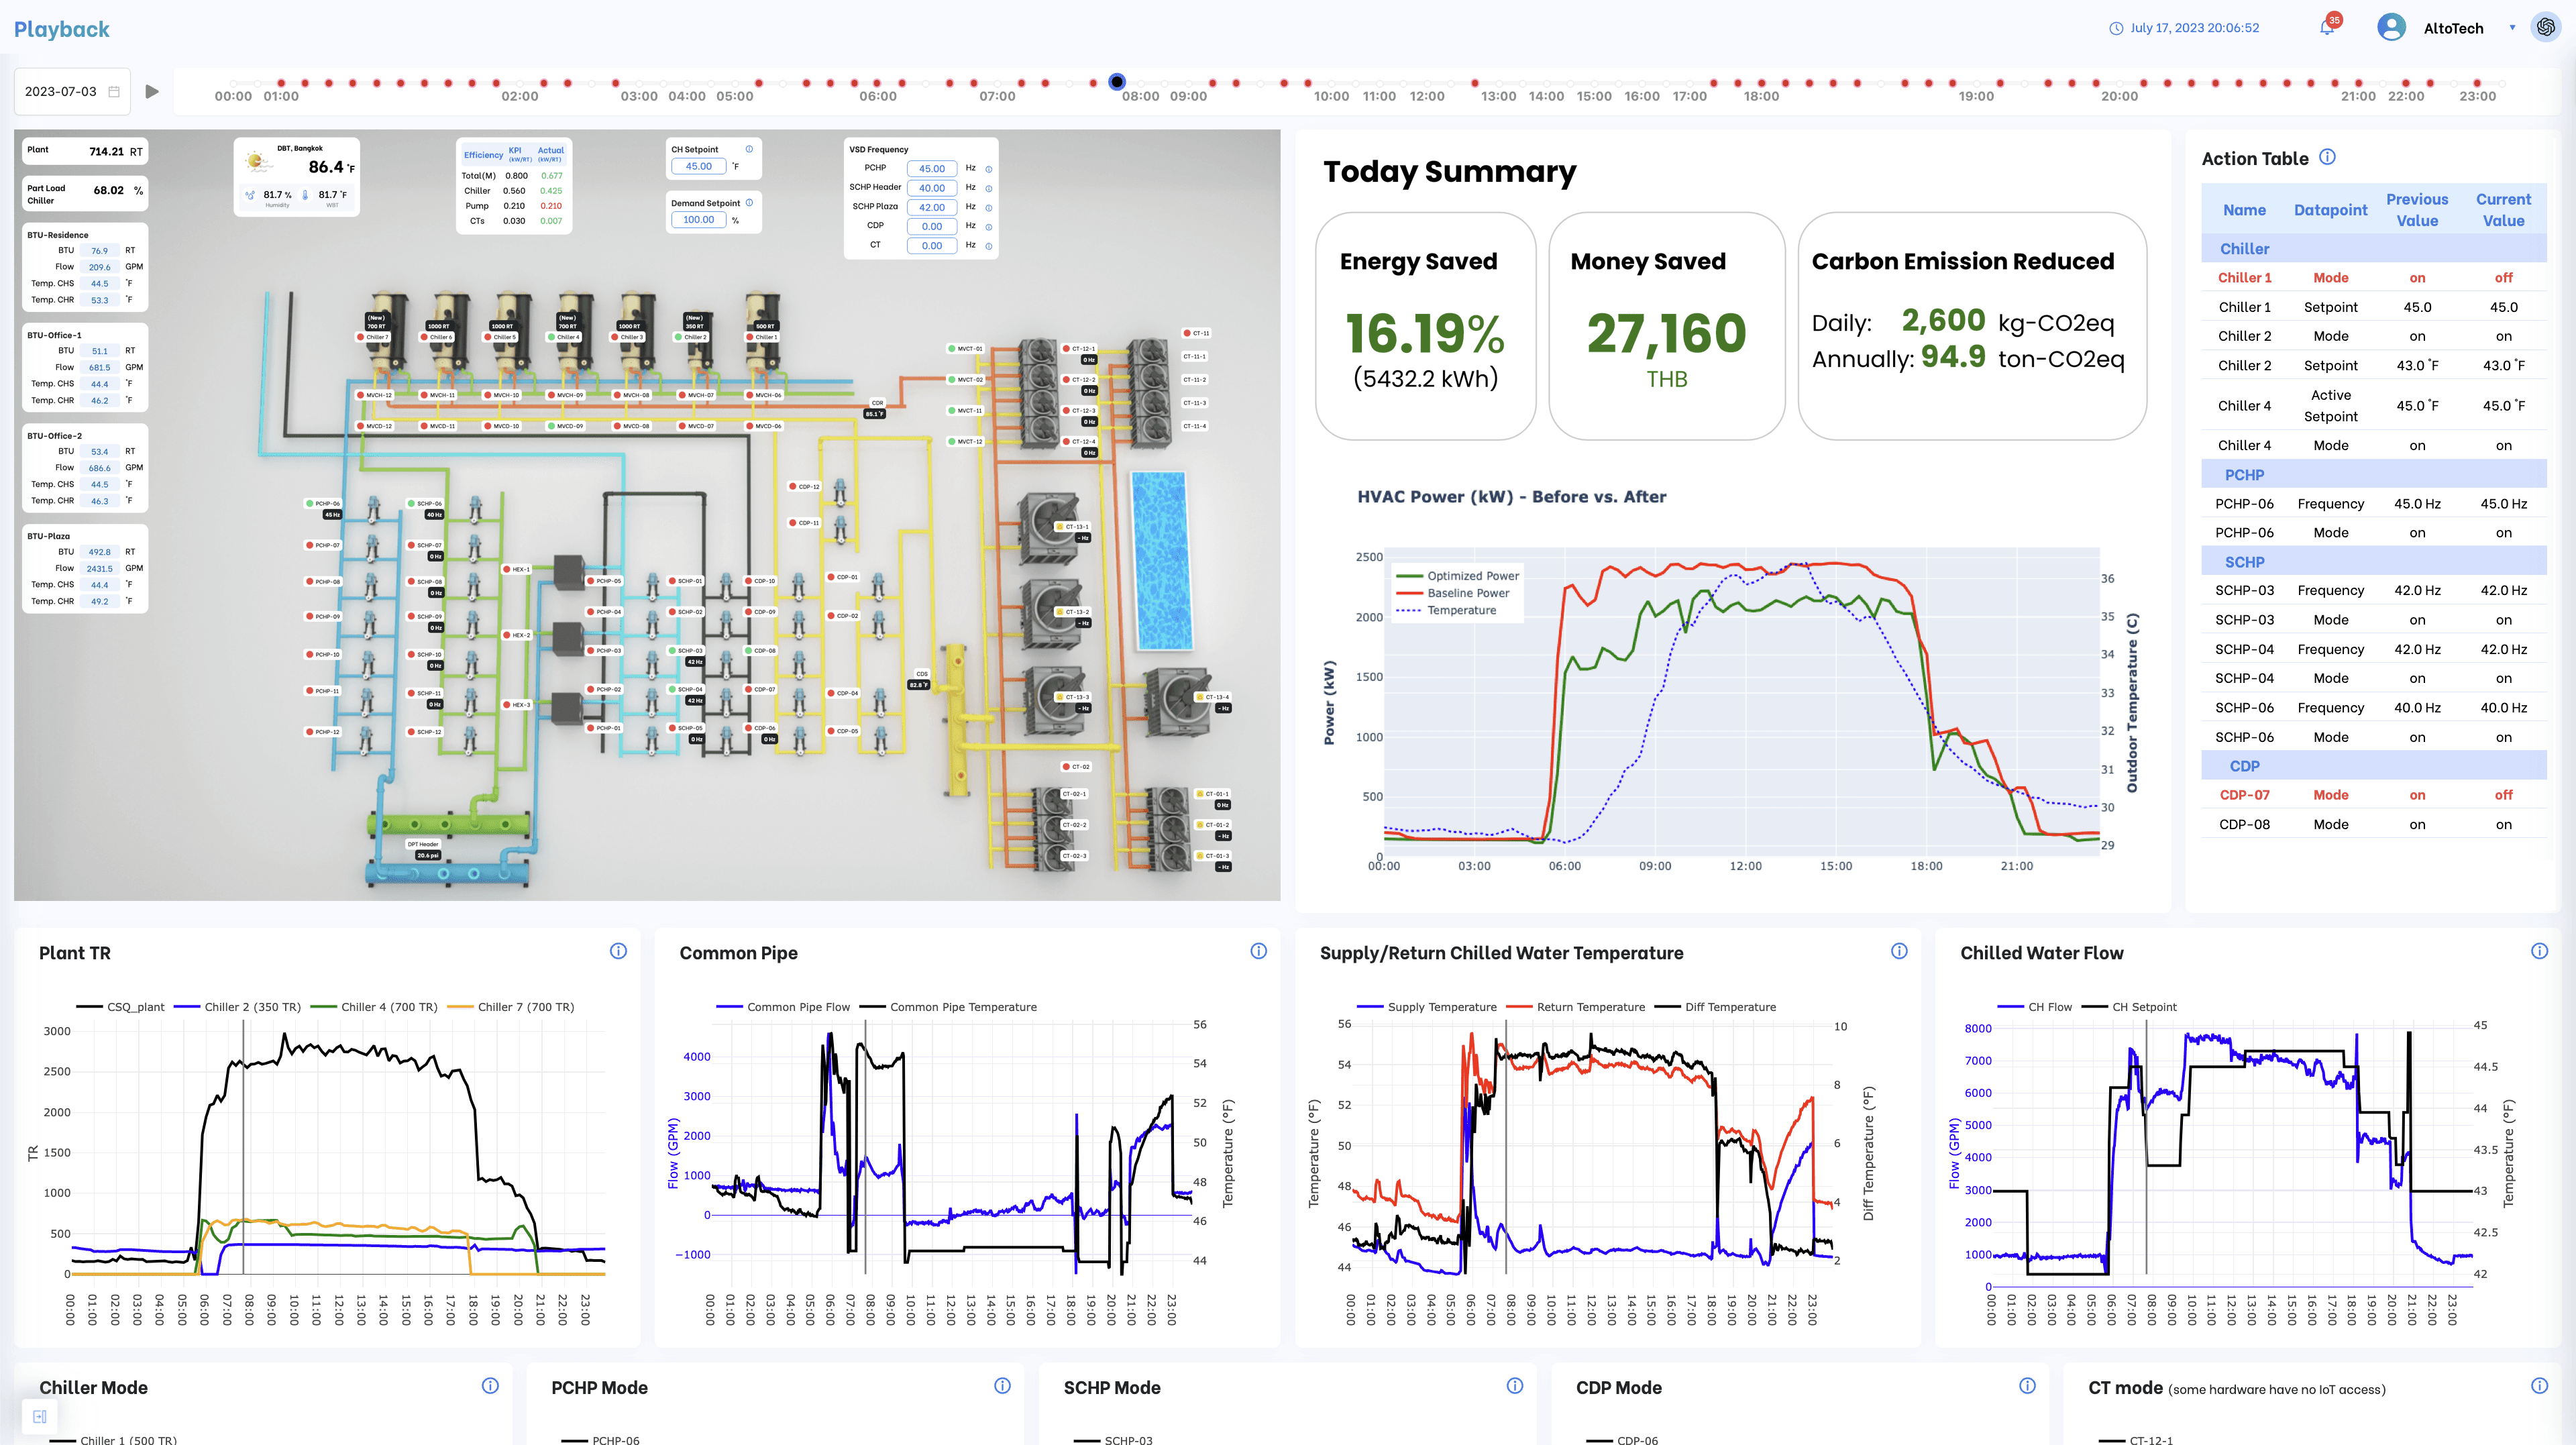This screenshot has height=1445, width=2576.
Task: Toggle Chiller 4 (700 TR) legend series
Action: click(x=375, y=1007)
